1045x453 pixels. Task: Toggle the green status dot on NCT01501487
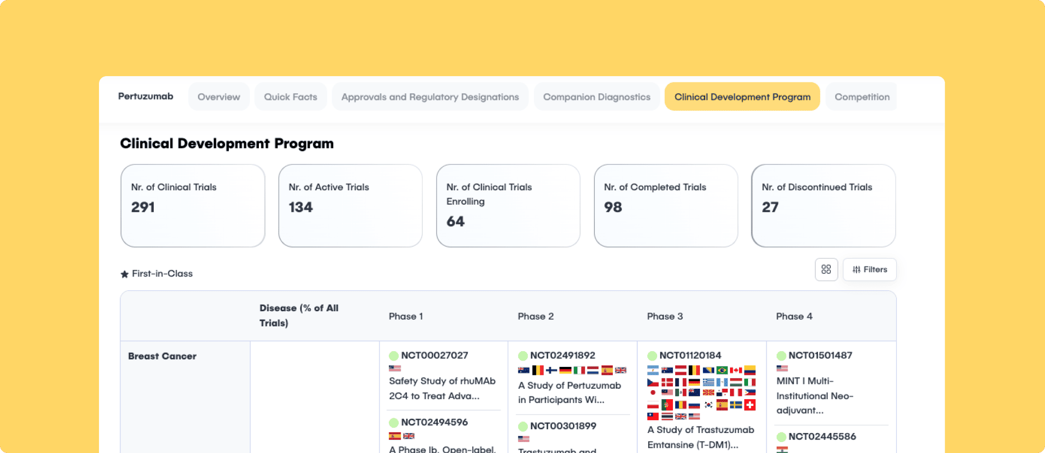point(781,355)
